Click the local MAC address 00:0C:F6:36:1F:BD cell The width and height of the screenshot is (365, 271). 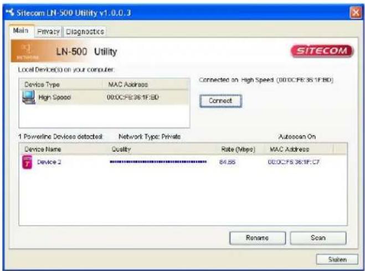click(x=133, y=97)
